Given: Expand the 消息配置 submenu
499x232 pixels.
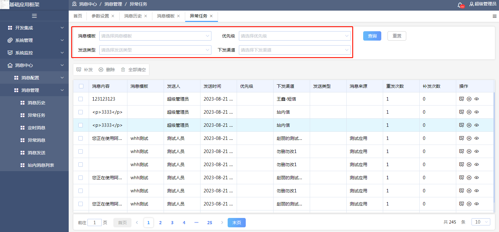Looking at the screenshot, I should pyautogui.click(x=34, y=78).
